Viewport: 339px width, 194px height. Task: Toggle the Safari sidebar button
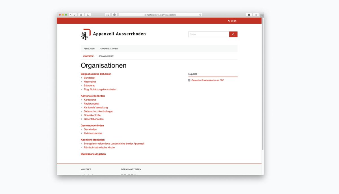coord(88,15)
